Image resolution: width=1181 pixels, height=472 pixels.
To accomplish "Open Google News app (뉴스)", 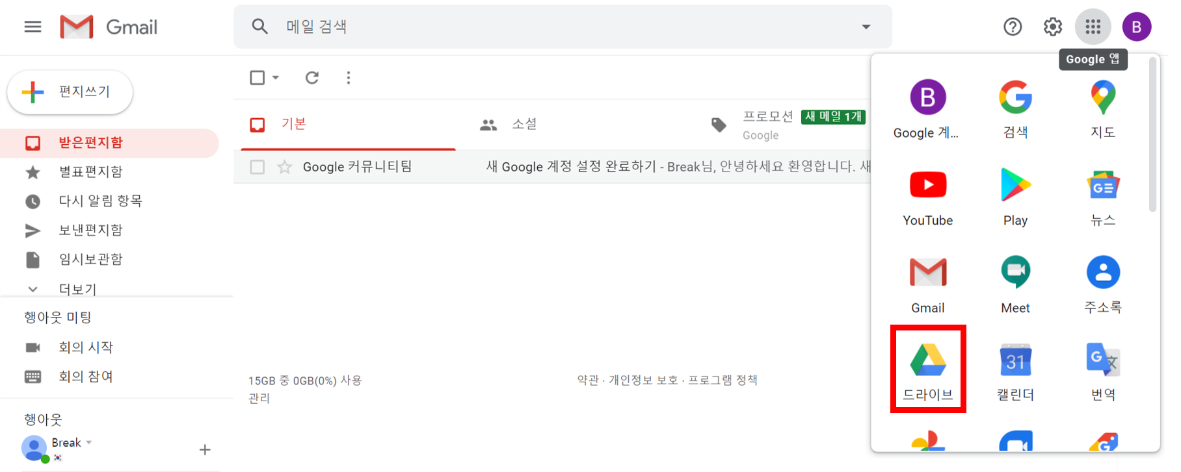I will tap(1103, 197).
